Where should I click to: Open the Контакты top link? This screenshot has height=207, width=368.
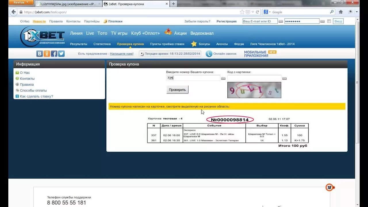pos(73,21)
